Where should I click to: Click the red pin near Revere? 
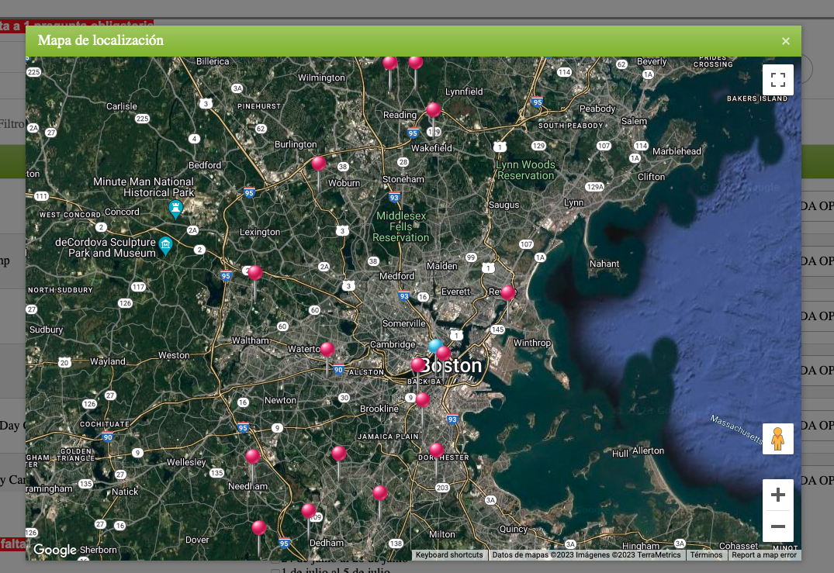508,293
